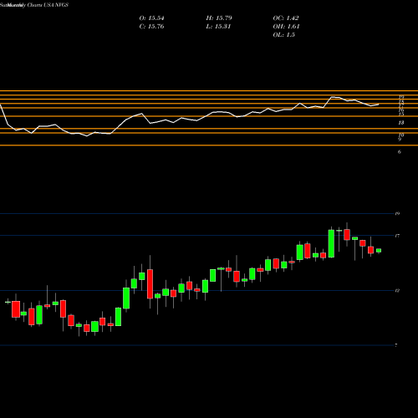Click the OH: 1.61 reading
The height and width of the screenshot is (418, 418).
(x=286, y=27)
